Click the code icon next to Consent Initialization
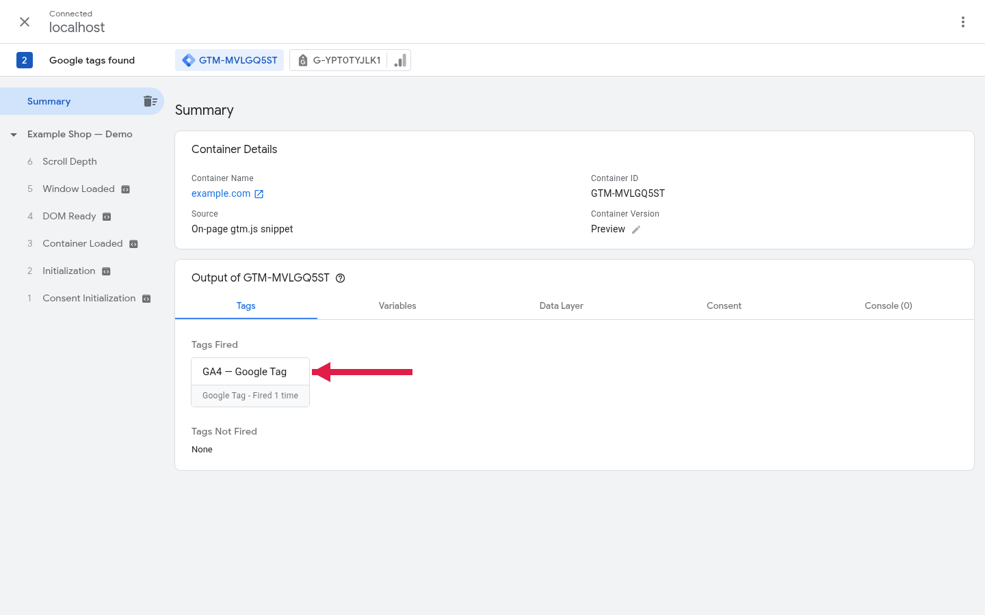Image resolution: width=985 pixels, height=615 pixels. click(x=146, y=299)
